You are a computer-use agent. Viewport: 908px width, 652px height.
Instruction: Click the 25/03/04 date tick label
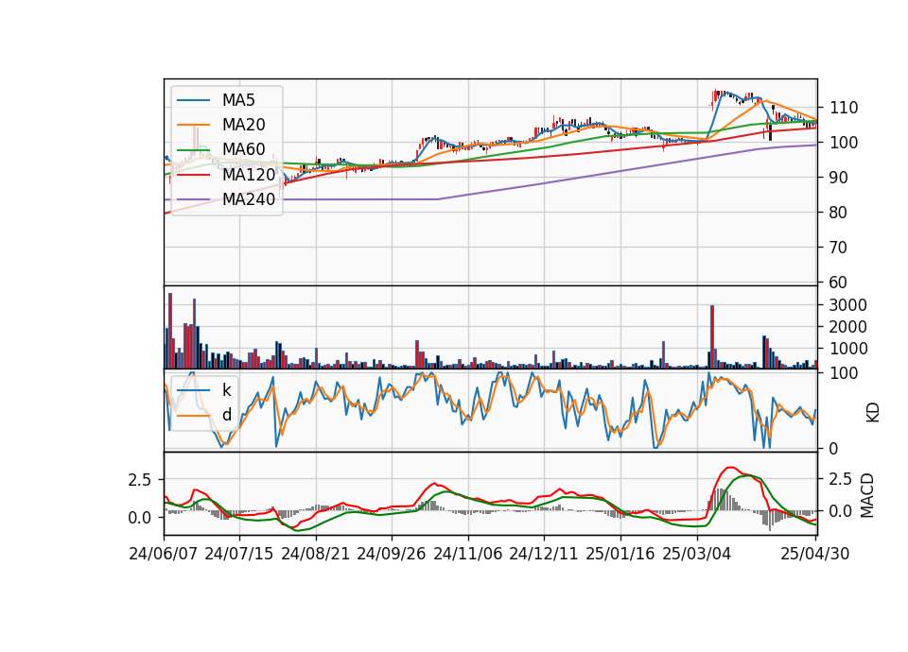coord(697,554)
